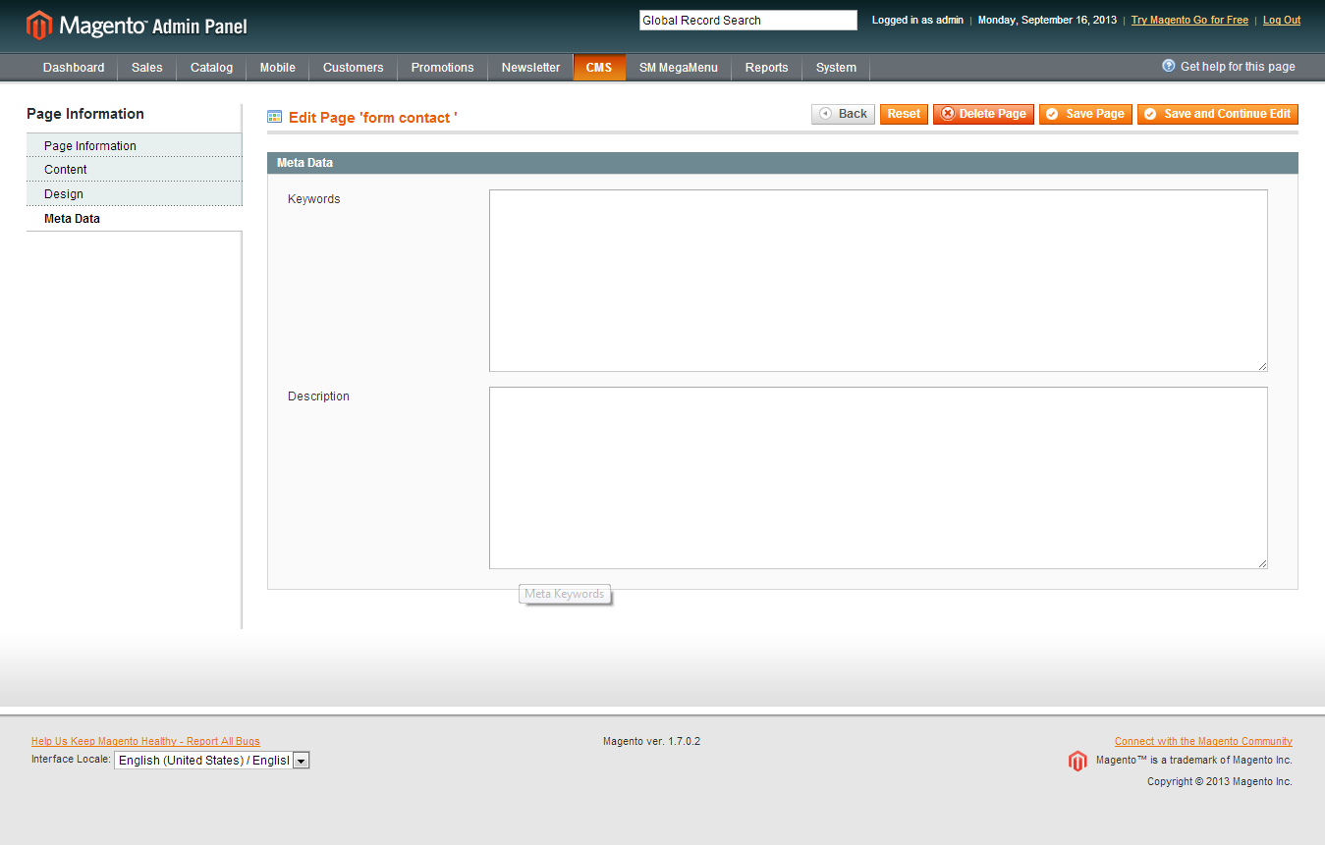1325x845 pixels.
Task: Click Save and Continue Edit button
Action: click(x=1218, y=114)
